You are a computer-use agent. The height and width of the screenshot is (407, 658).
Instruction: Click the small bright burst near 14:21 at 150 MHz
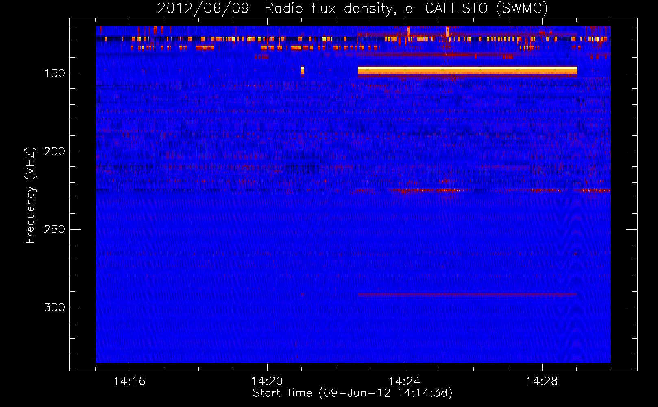[302, 70]
